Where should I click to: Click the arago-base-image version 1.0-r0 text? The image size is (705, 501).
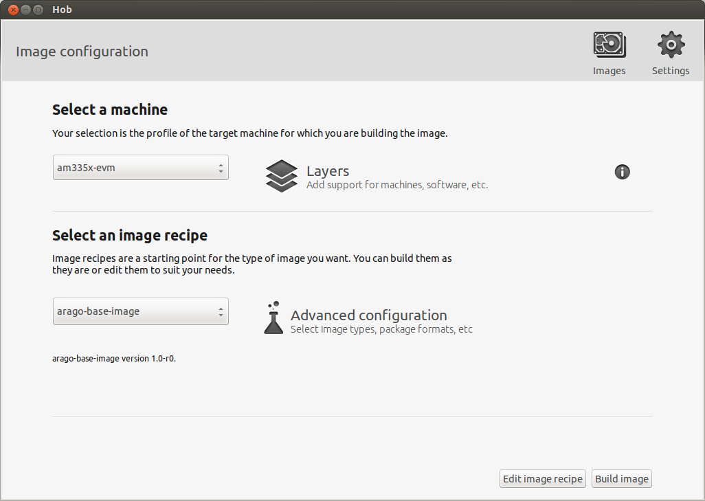[114, 358]
